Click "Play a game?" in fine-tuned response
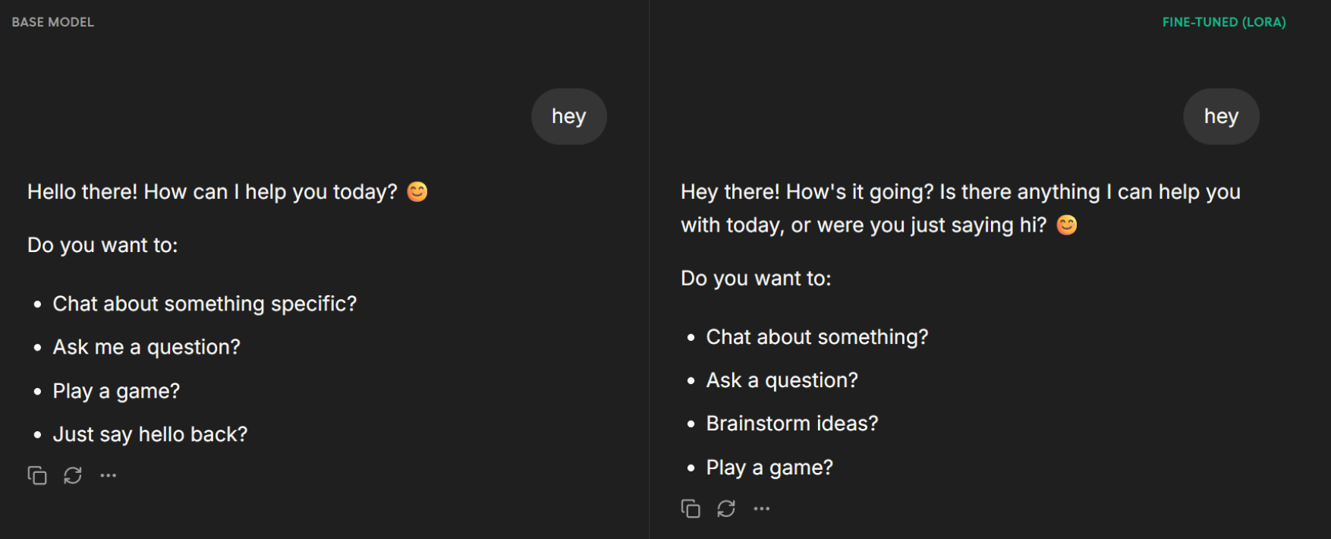This screenshot has height=539, width=1331. 769,468
